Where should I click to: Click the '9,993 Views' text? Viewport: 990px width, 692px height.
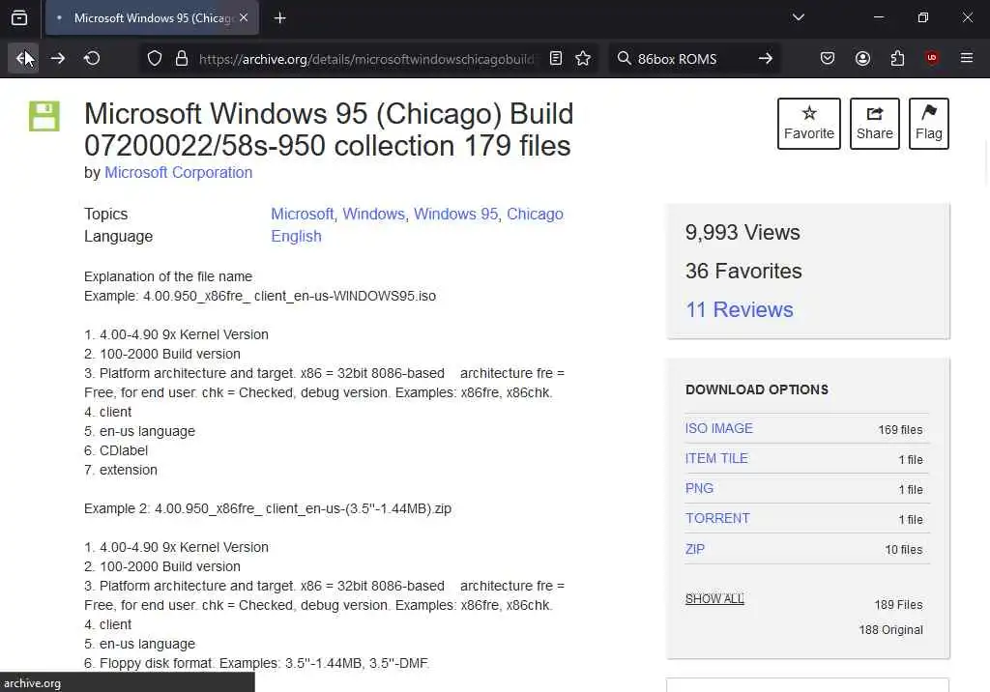point(742,232)
